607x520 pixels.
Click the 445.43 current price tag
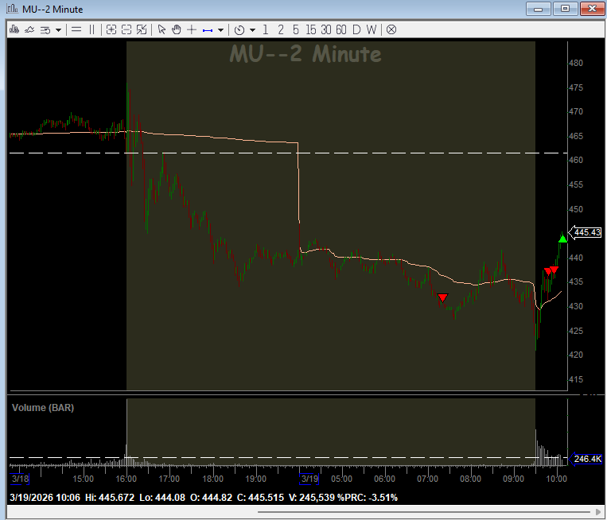[x=585, y=232]
